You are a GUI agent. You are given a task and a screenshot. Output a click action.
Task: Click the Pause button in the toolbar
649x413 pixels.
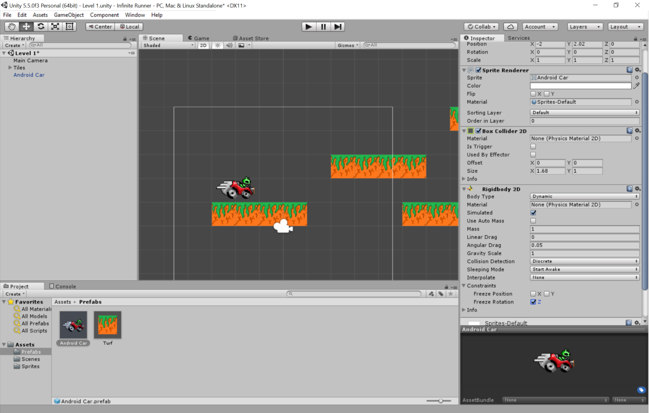click(x=323, y=26)
